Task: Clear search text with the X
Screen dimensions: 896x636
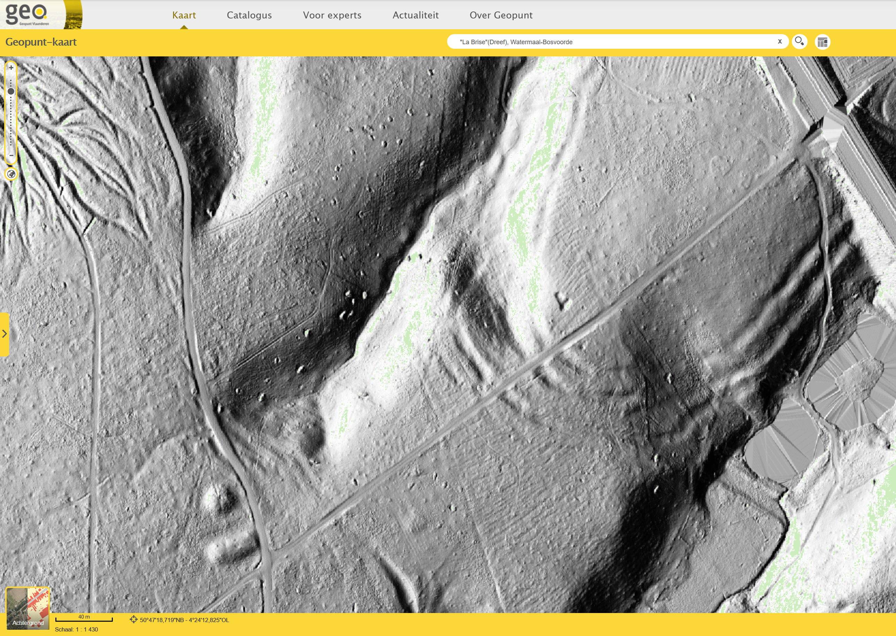Action: 780,41
